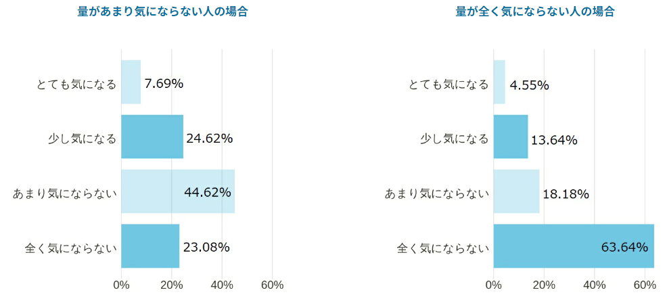This screenshot has width=669, height=305.
Task: Click right chart's 全く気にならない label
Action: coord(443,248)
